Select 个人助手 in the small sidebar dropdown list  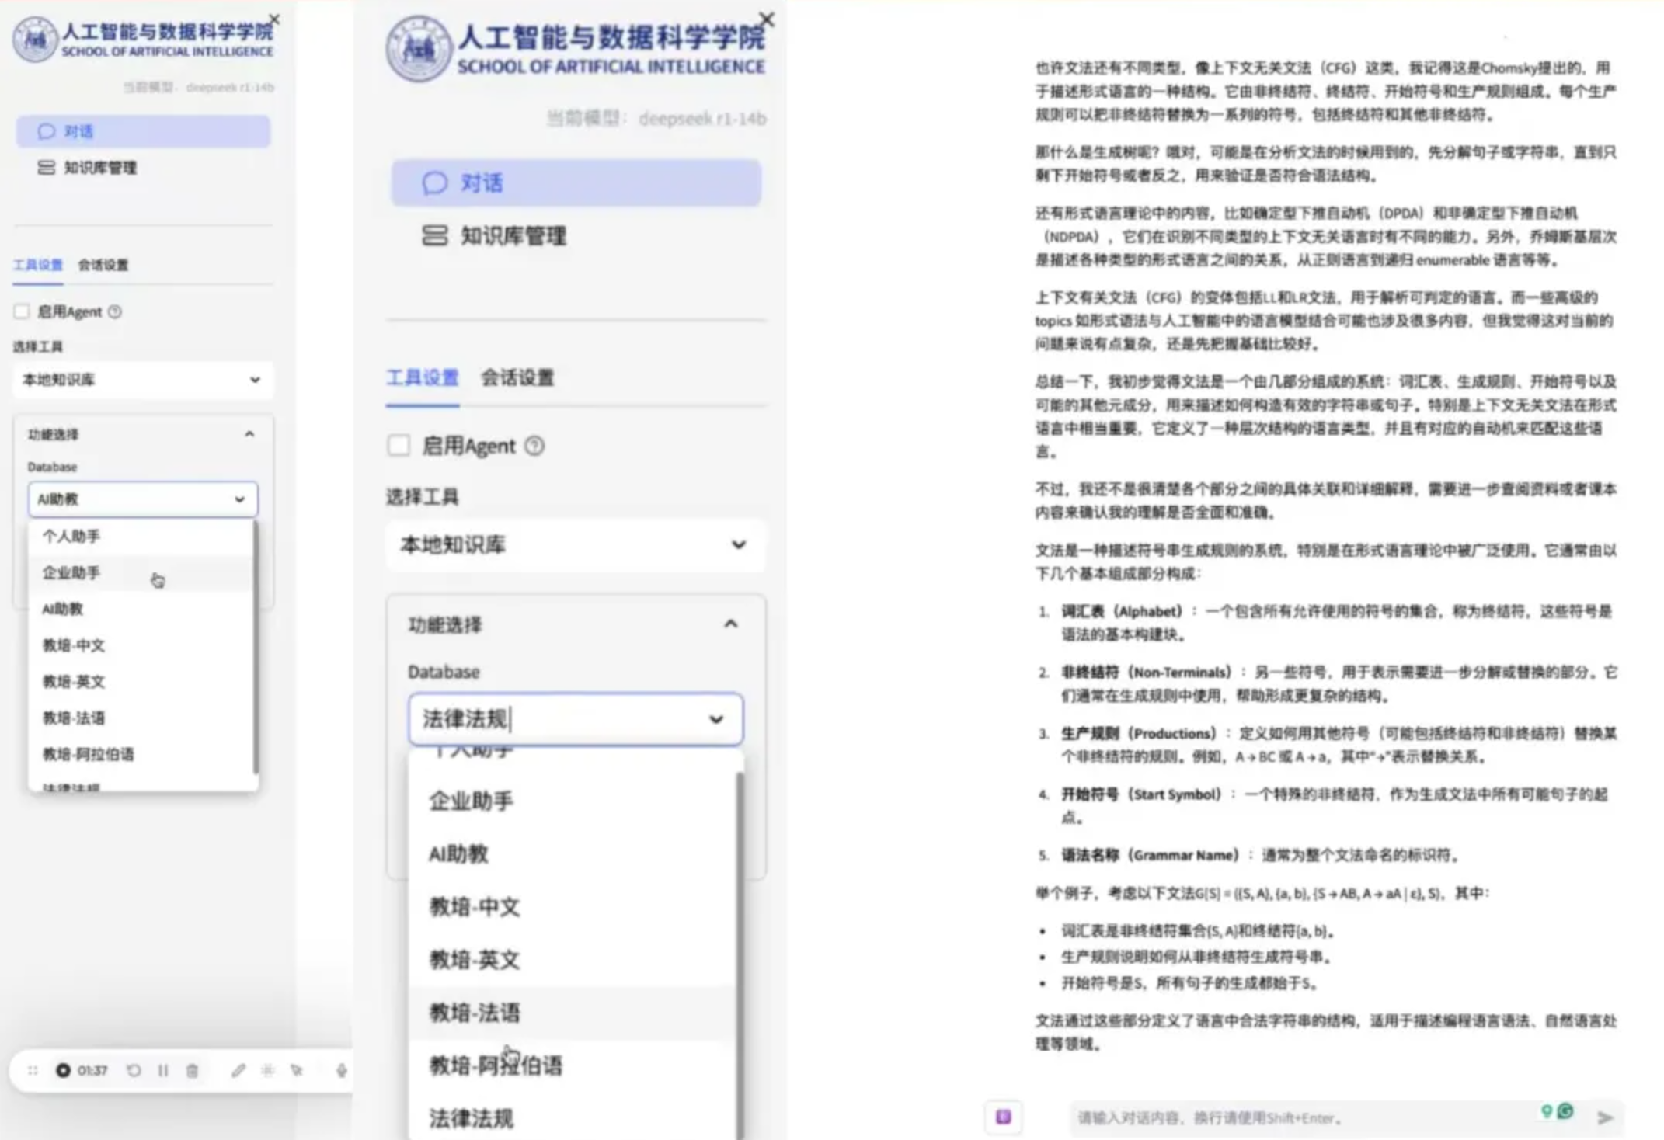point(141,536)
